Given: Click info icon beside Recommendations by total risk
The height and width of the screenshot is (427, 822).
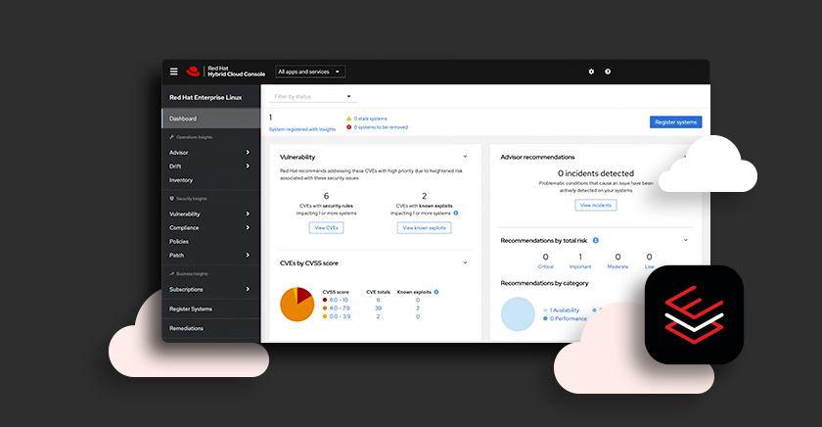Looking at the screenshot, I should [x=596, y=240].
